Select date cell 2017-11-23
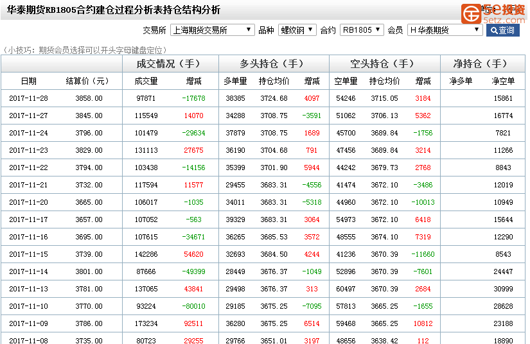Viewport: 530px width, 344px height. (x=29, y=150)
